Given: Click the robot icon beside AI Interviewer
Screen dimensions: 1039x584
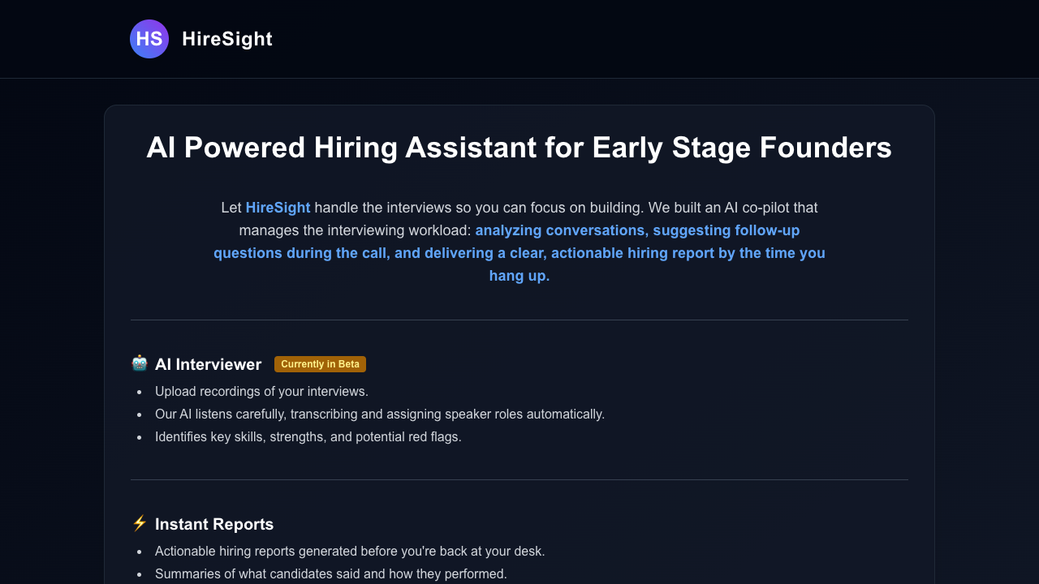Looking at the screenshot, I should coord(140,363).
